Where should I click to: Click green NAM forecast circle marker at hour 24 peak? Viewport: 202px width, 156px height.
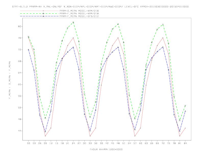[73, 22]
